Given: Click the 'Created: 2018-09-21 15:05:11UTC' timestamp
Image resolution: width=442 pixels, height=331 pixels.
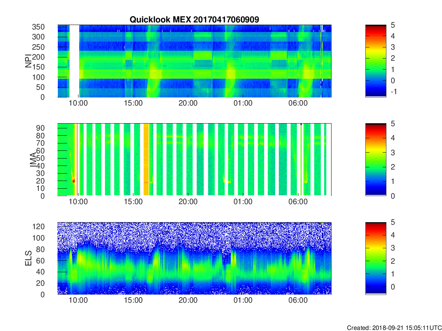Looking at the screenshot, I should [x=394, y=327].
